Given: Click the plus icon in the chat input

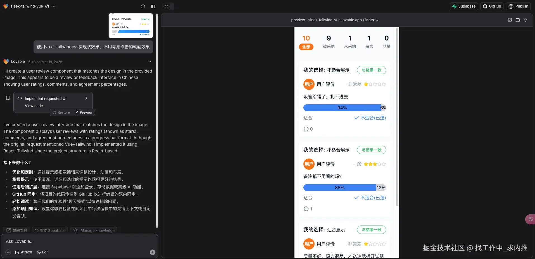Looking at the screenshot, I should pyautogui.click(x=8, y=252).
